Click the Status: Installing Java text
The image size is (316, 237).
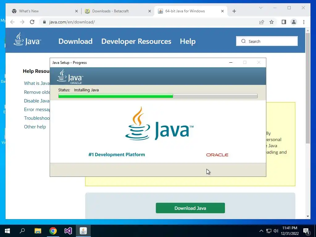tap(78, 90)
